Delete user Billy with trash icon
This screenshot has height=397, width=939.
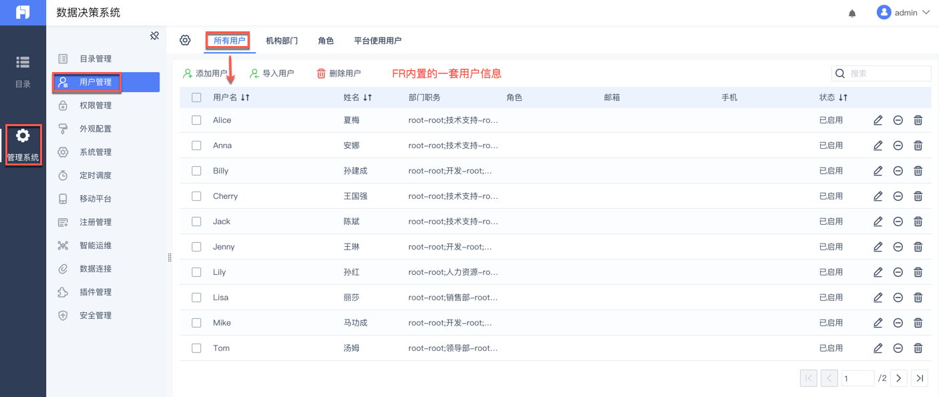(918, 171)
